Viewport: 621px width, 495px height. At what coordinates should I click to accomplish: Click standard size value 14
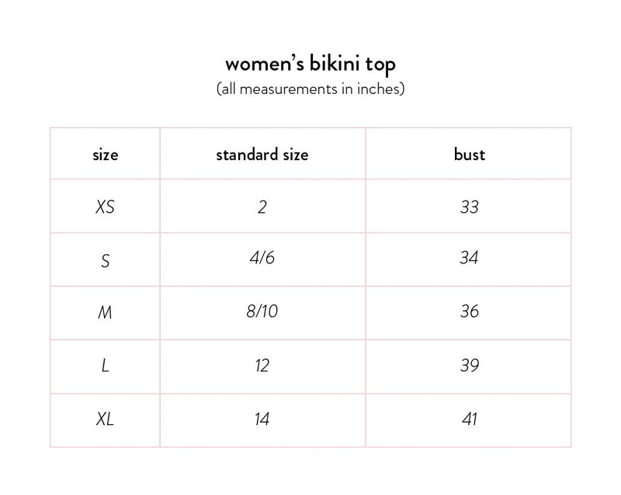pos(262,420)
